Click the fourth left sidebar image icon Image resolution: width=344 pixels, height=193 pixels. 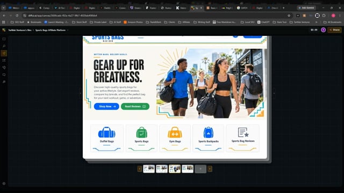4,61
